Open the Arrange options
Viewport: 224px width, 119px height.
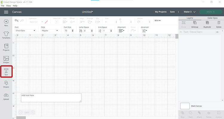click(x=90, y=22)
